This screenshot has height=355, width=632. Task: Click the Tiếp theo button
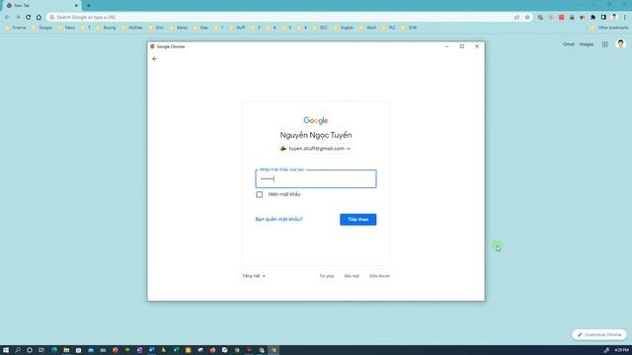[357, 219]
